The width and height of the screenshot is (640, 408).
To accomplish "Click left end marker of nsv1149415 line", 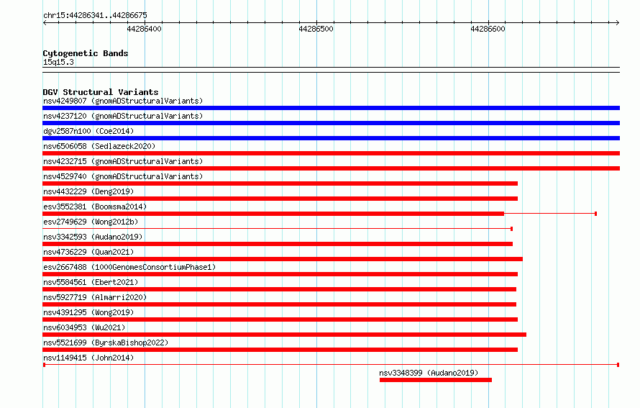I will 44,365.
